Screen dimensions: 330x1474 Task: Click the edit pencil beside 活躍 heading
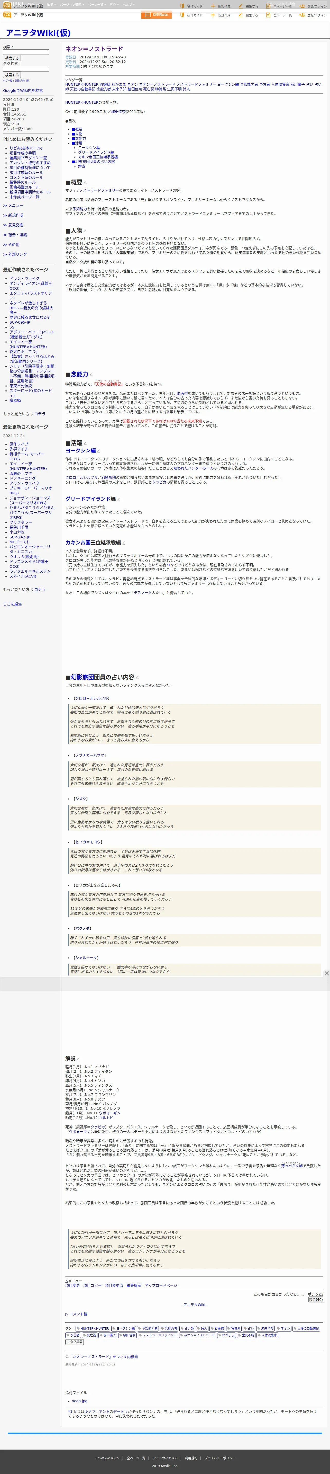(x=86, y=443)
